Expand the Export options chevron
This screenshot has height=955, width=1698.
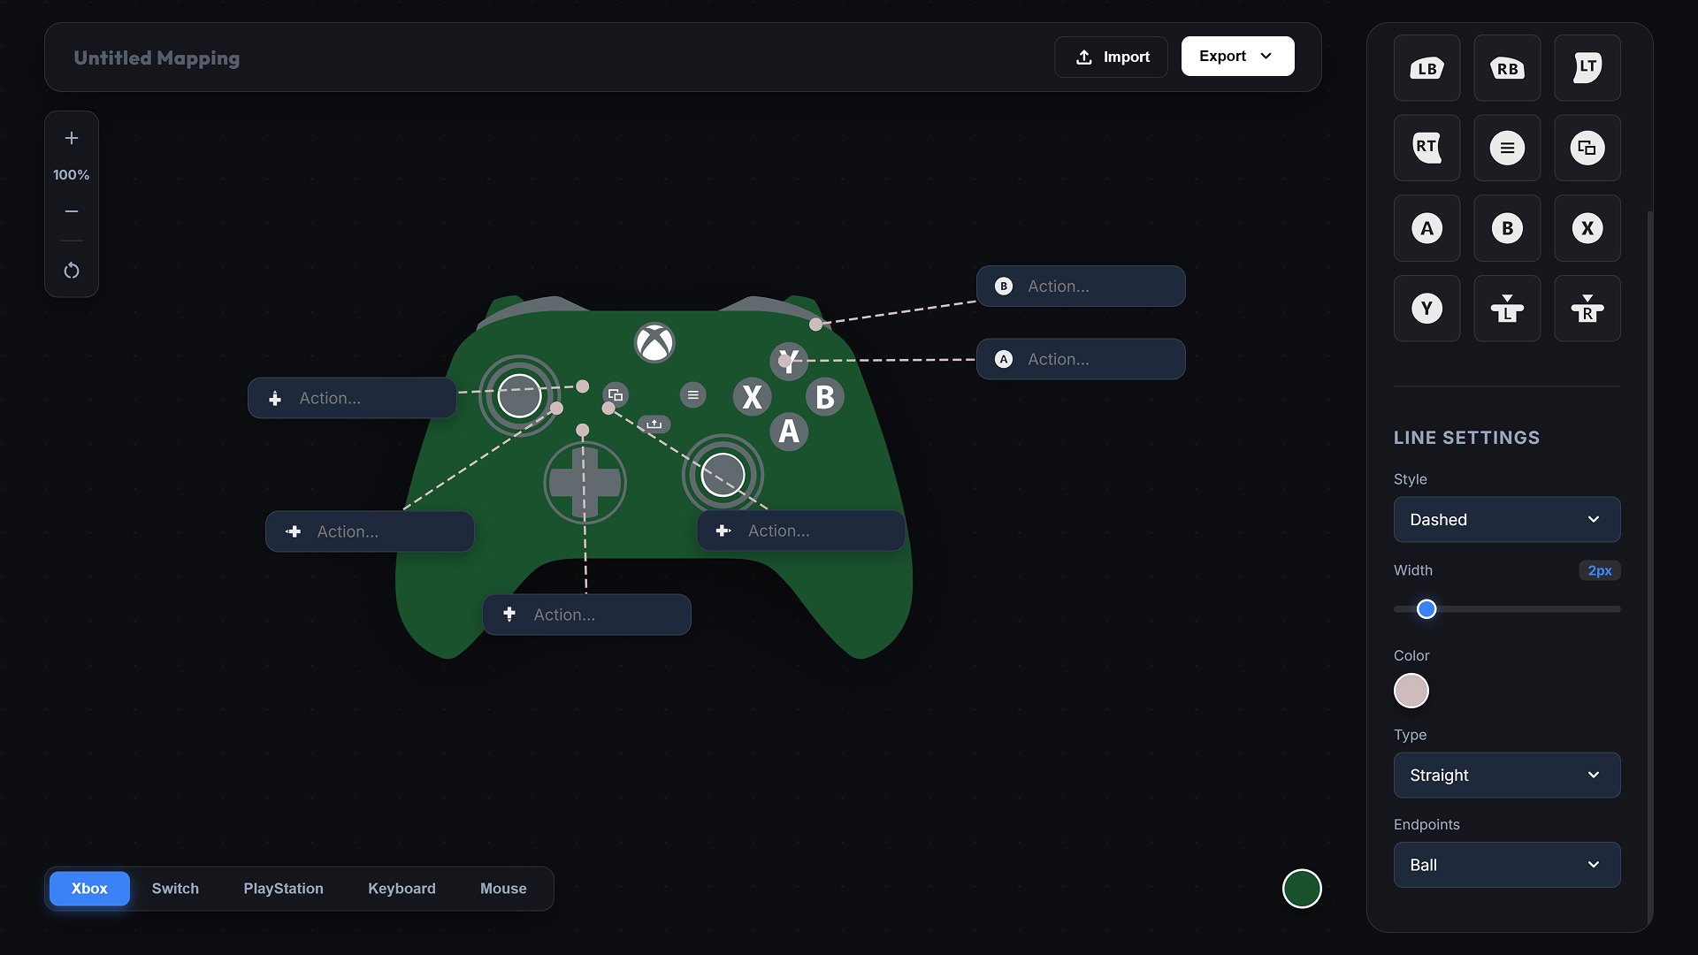click(1266, 56)
